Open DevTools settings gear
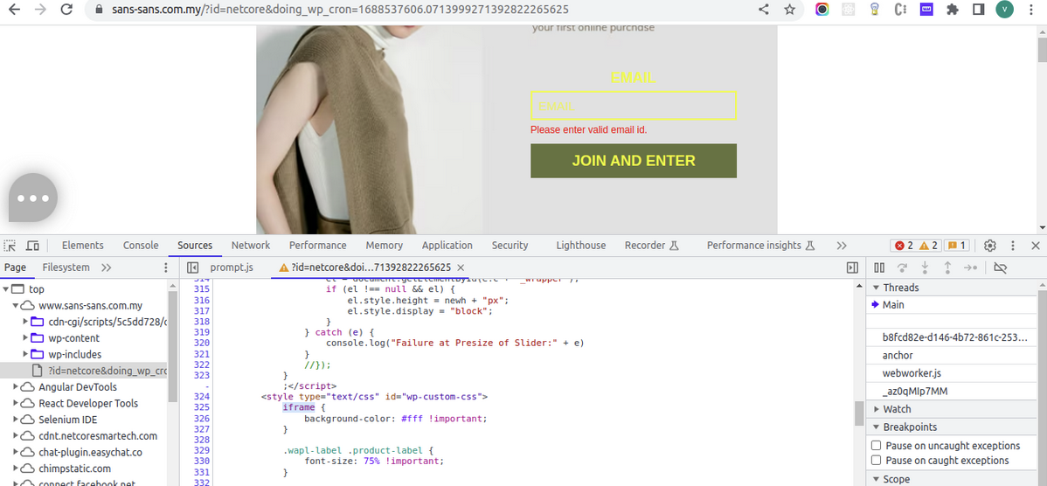The width and height of the screenshot is (1047, 486). point(990,246)
